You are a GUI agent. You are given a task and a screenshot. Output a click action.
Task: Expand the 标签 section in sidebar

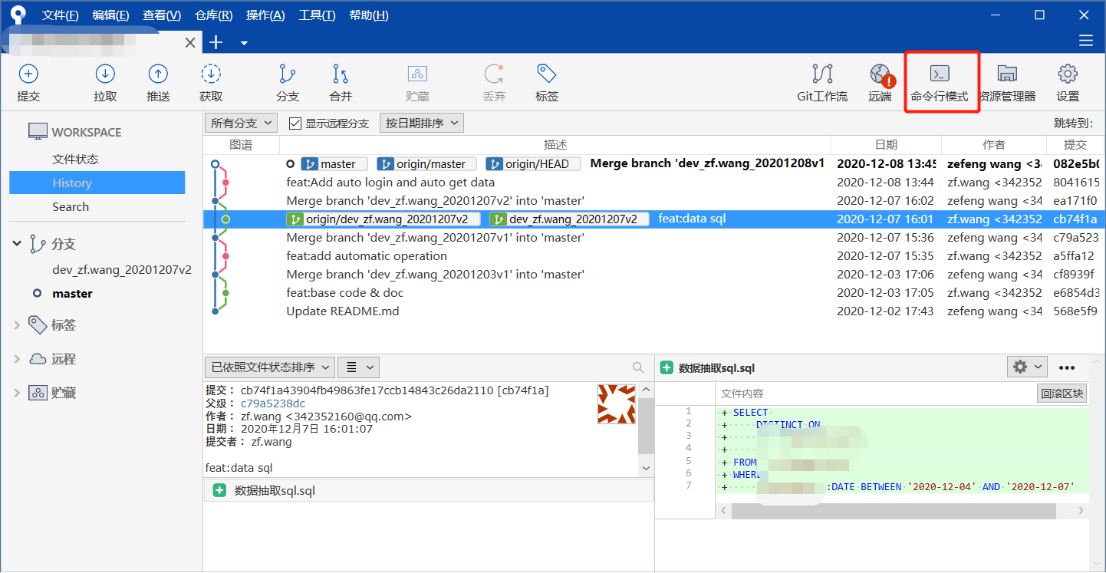coord(17,325)
